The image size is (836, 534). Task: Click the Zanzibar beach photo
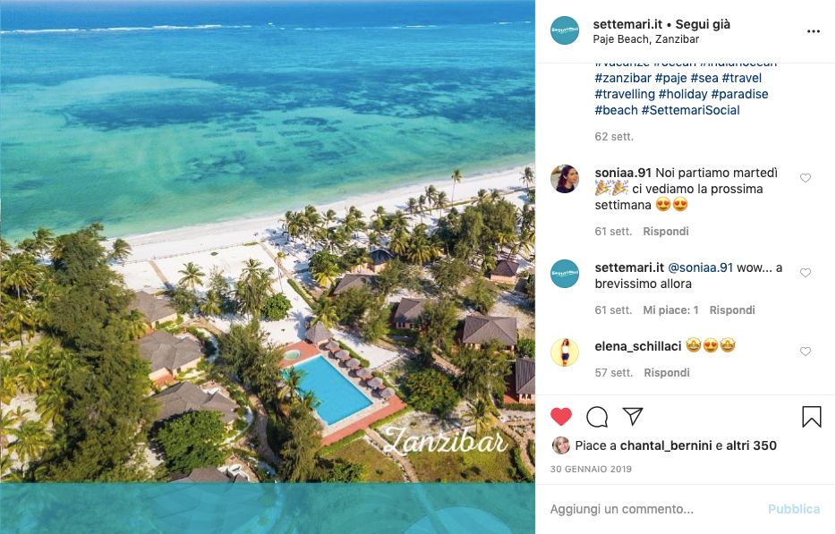[268, 241]
